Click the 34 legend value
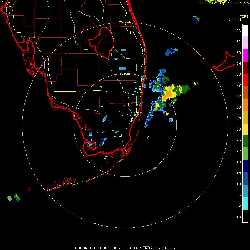The image size is (250, 250). coord(239,118)
